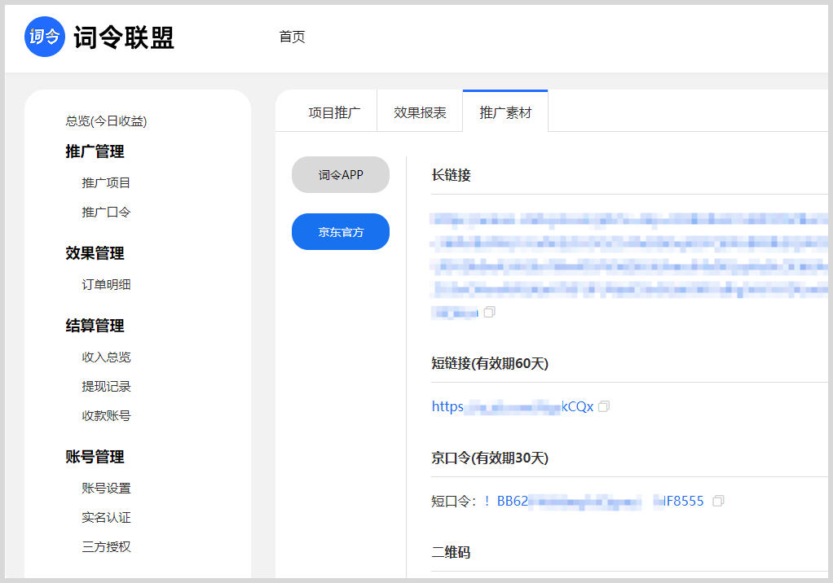
Task: Go to 推广项目 under 推广管理
Action: pos(107,182)
